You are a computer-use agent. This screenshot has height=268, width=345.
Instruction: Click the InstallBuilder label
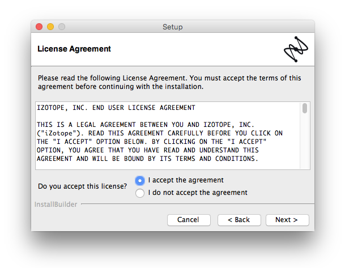coord(56,205)
